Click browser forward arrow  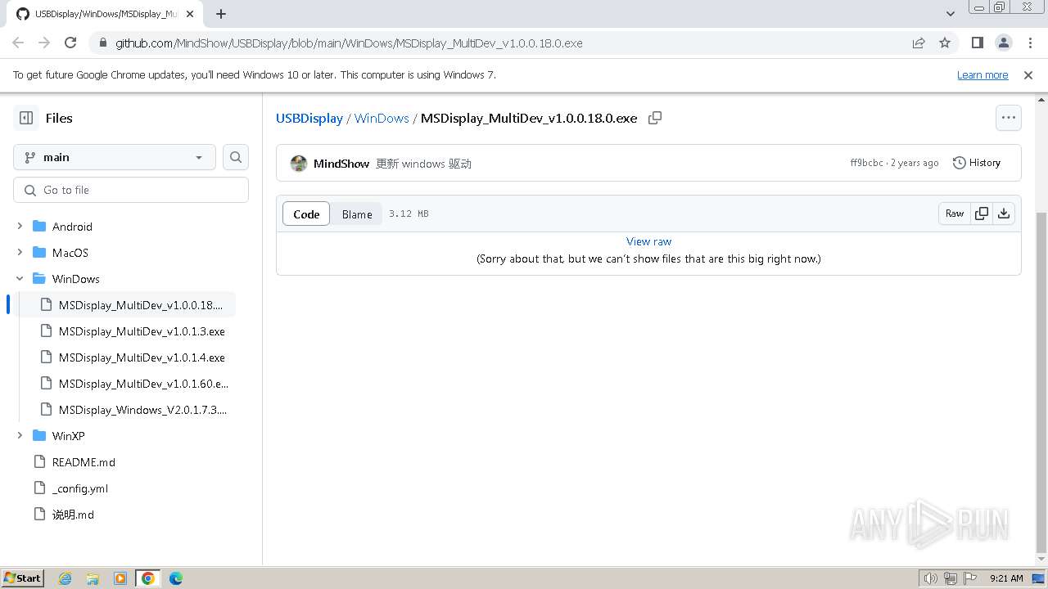pos(44,43)
